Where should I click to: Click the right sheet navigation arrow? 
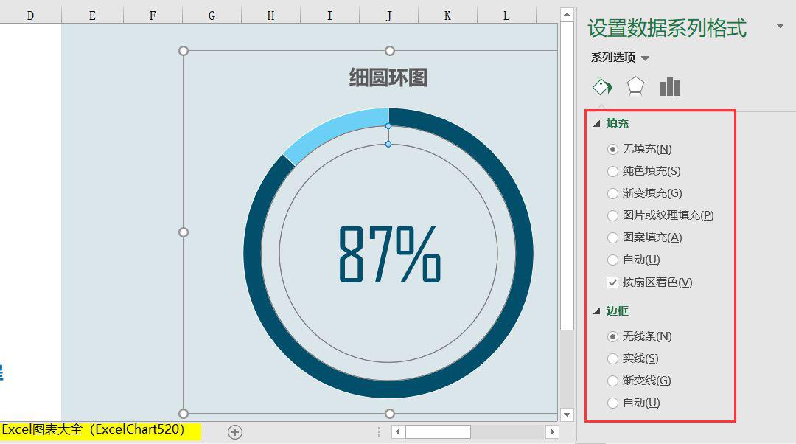click(555, 431)
